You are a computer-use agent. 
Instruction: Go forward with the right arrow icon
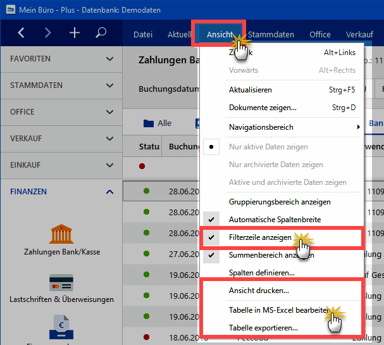pyautogui.click(x=47, y=32)
